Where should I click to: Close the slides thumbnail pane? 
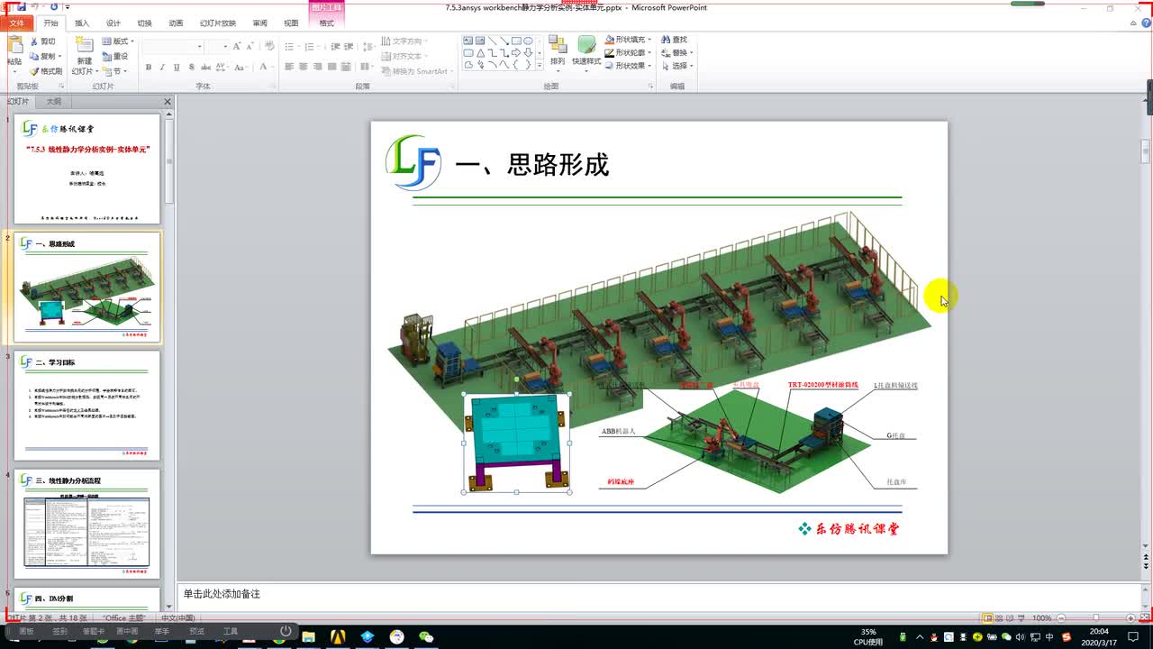click(168, 102)
